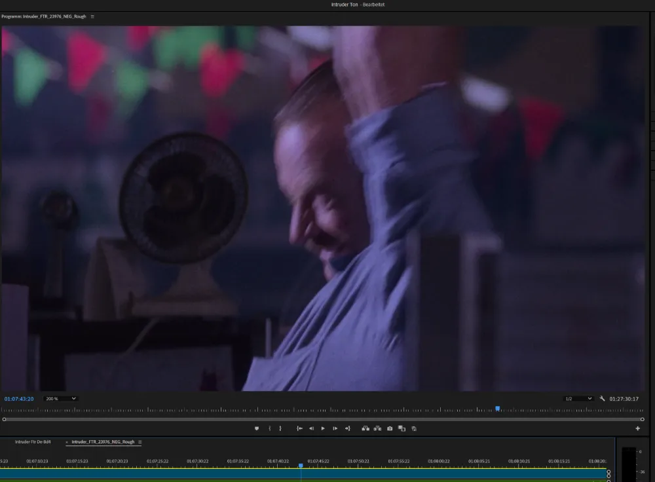Click the Lift button icon

(365, 428)
